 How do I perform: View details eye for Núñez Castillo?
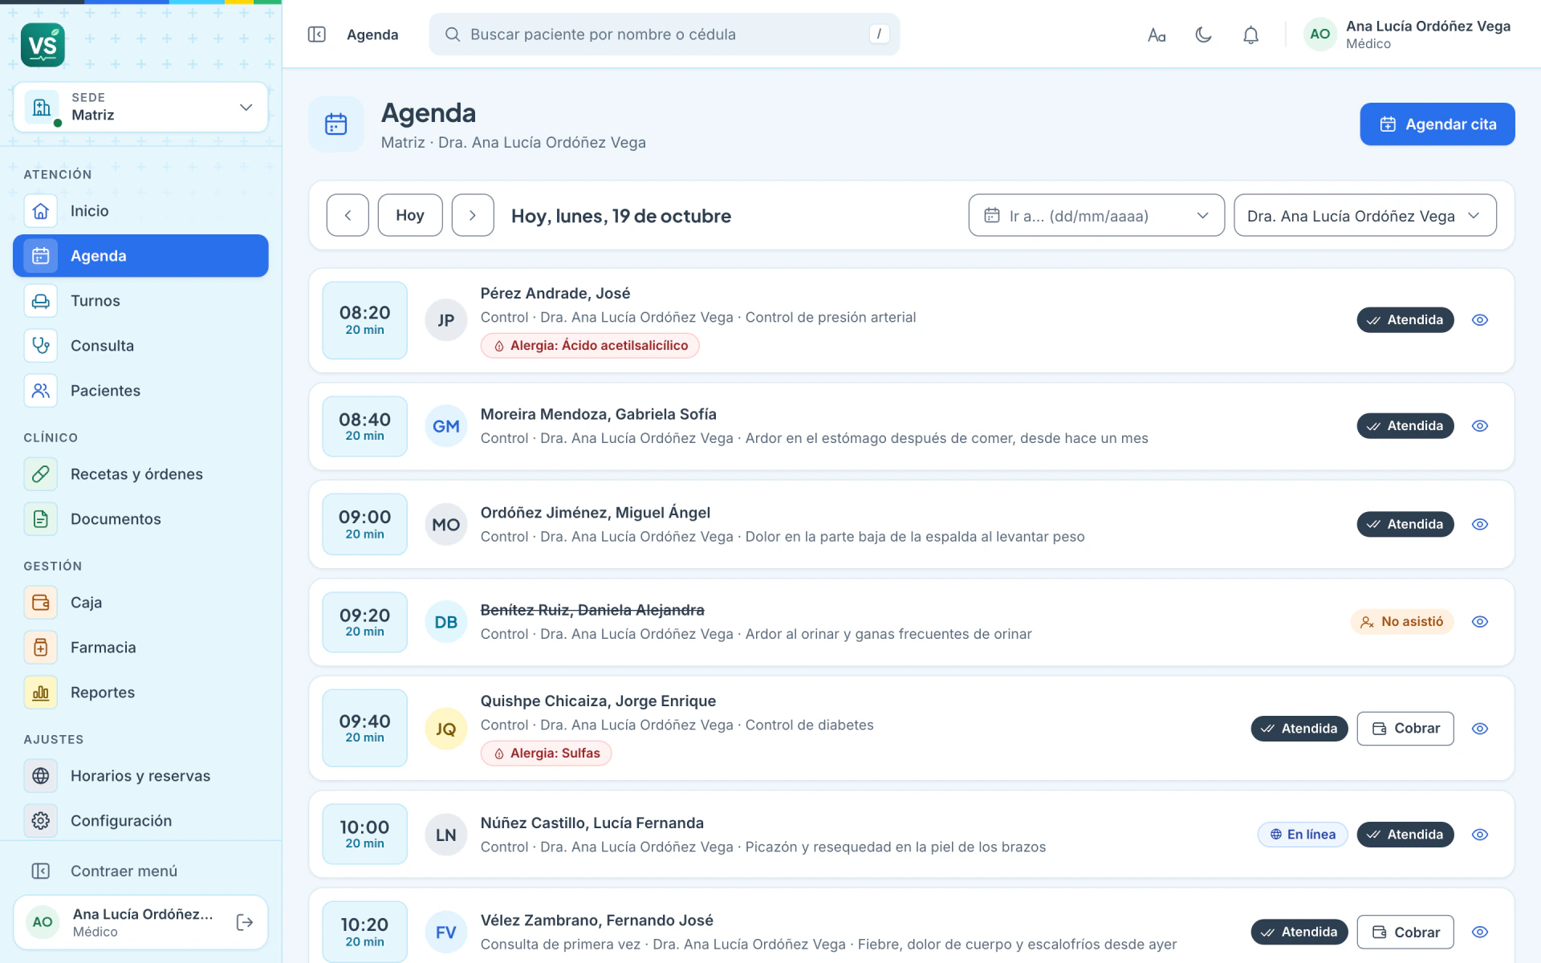coord(1480,835)
